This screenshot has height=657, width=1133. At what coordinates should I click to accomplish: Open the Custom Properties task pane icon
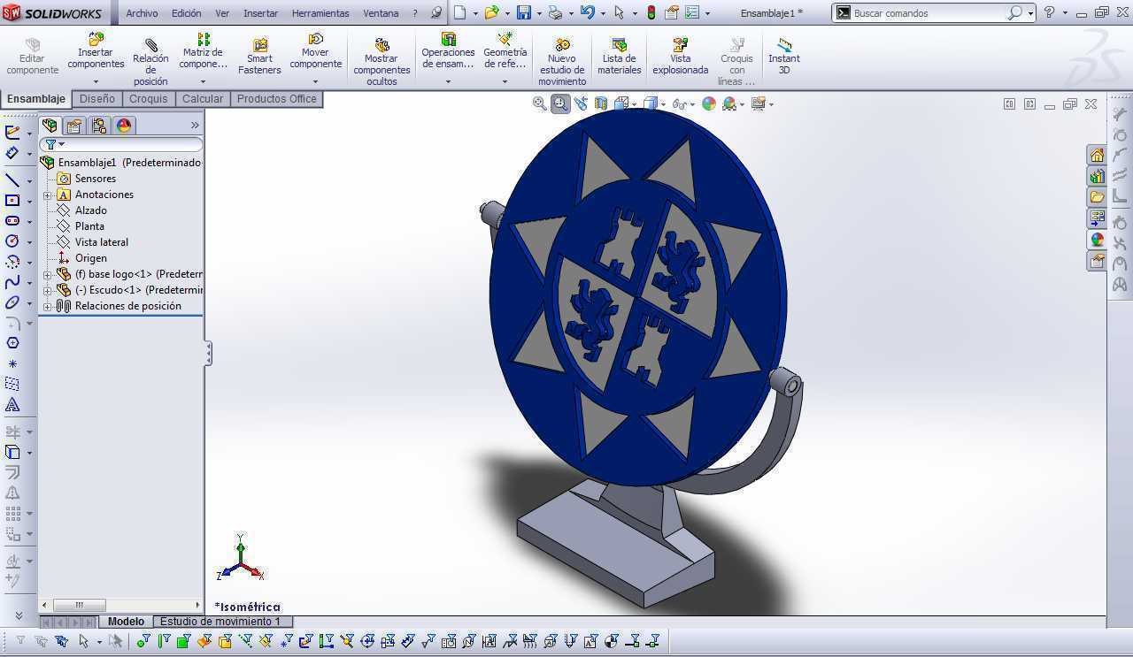(x=1097, y=261)
